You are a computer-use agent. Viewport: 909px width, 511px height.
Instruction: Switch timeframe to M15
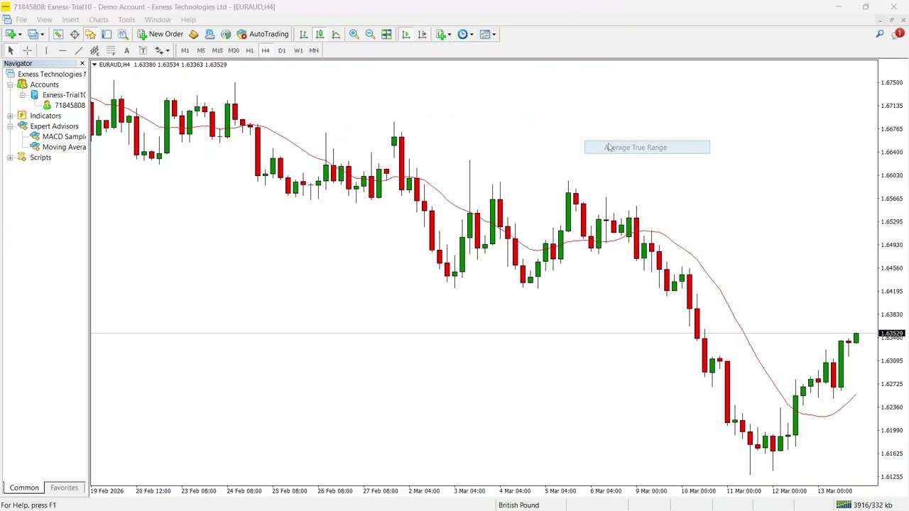[x=217, y=50]
